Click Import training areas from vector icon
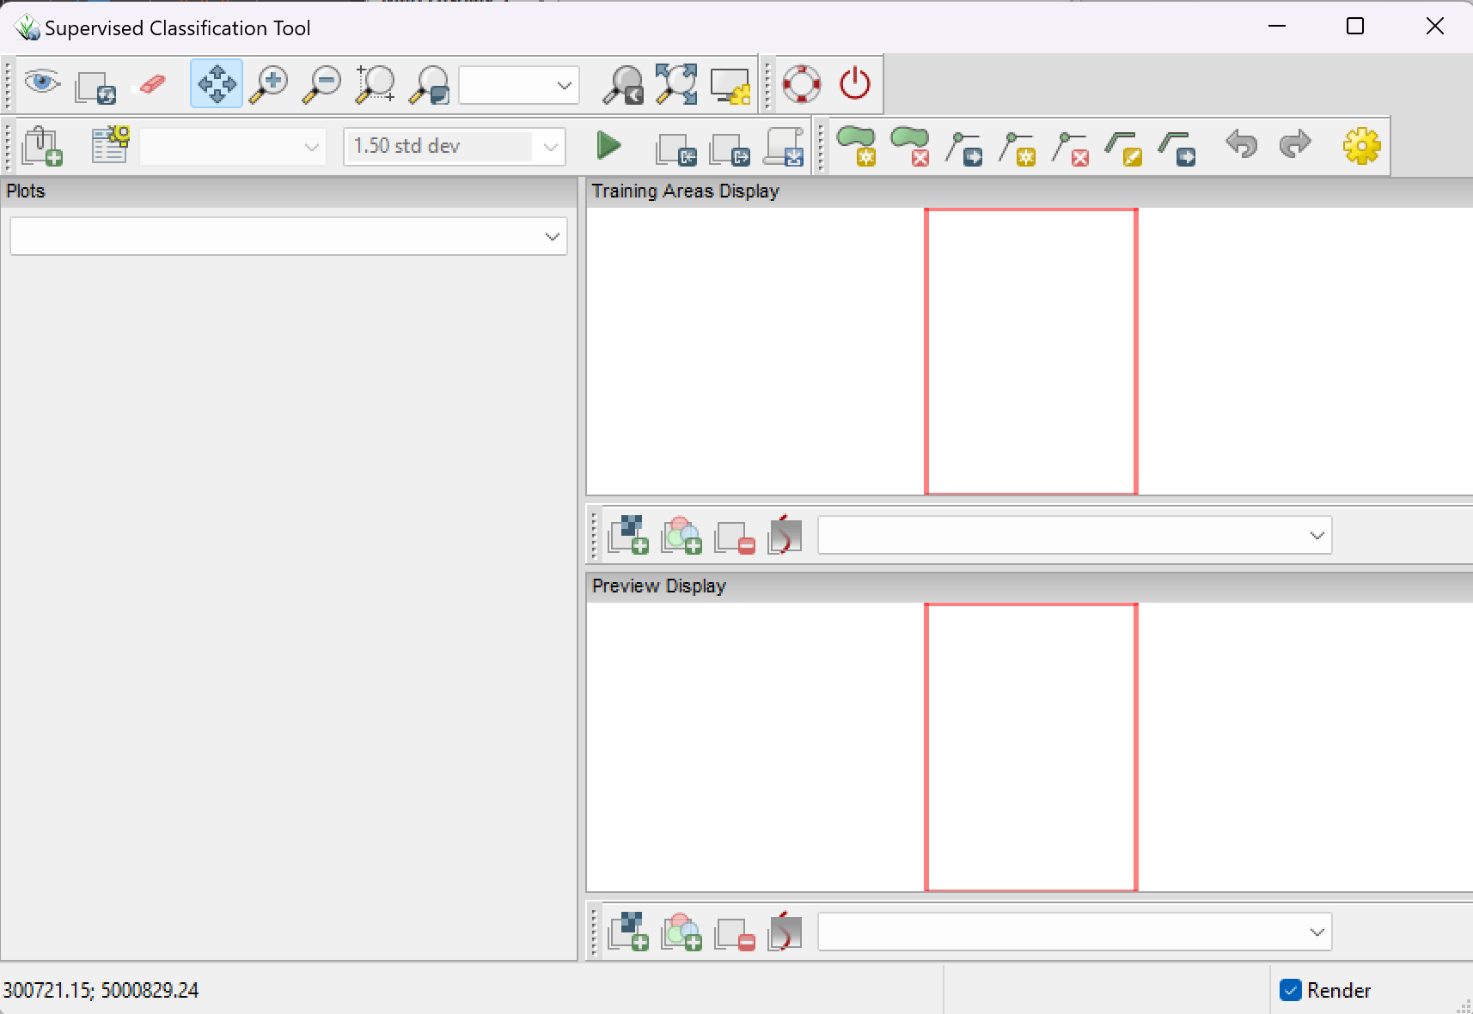This screenshot has width=1473, height=1014. click(676, 148)
